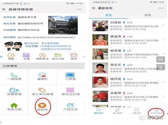This screenshot has width=168, height=125.
Task: Expand 刘佳航 entry using its chevron
Action: [x=163, y=25]
